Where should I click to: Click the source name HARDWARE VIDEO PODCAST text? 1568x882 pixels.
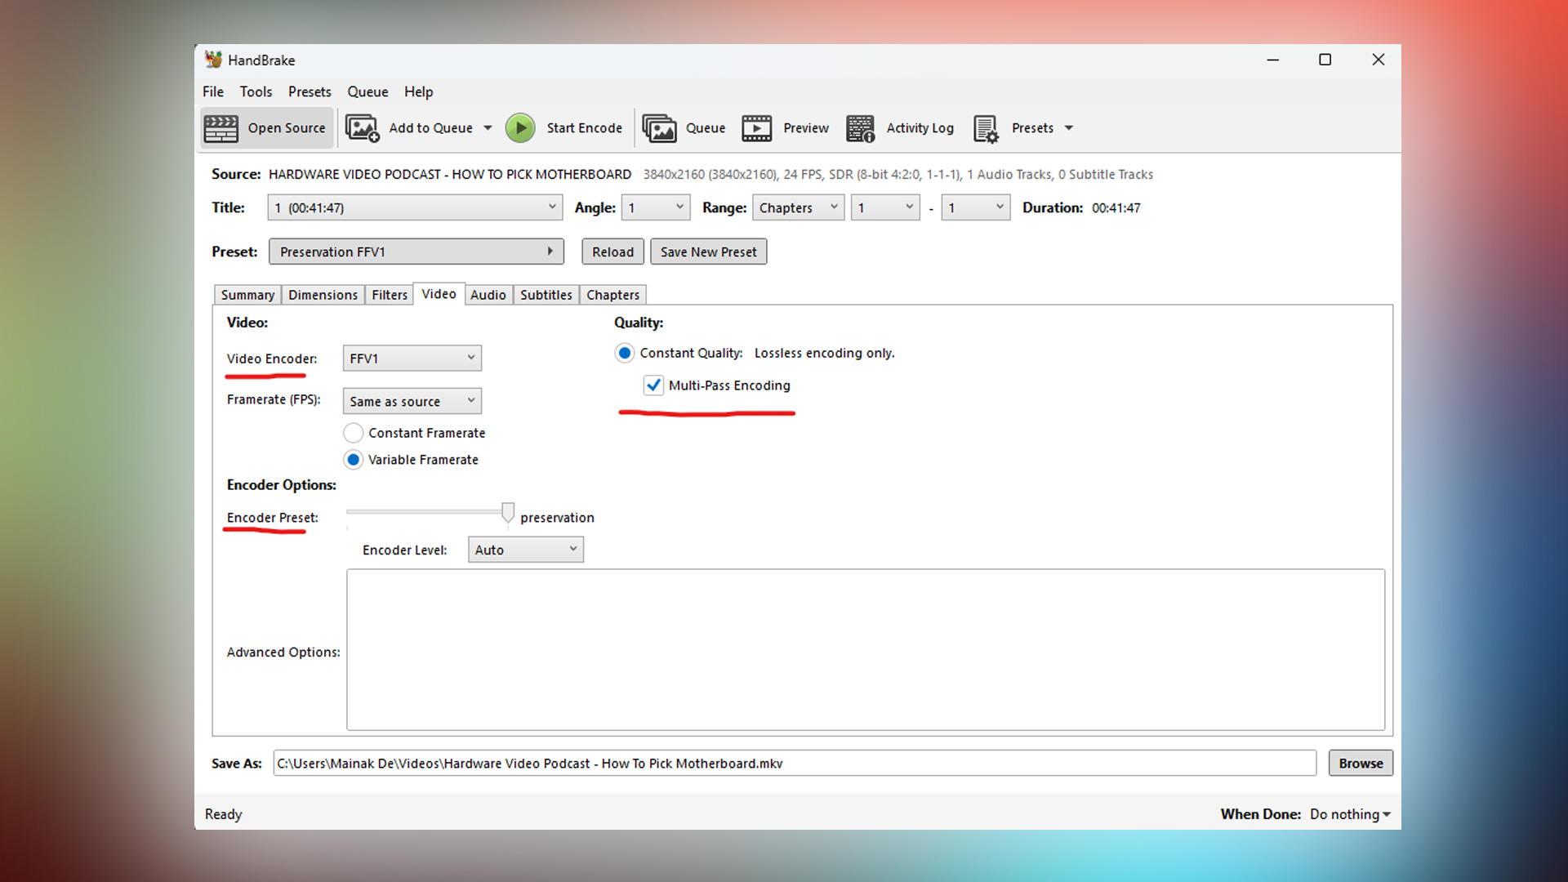pyautogui.click(x=450, y=174)
